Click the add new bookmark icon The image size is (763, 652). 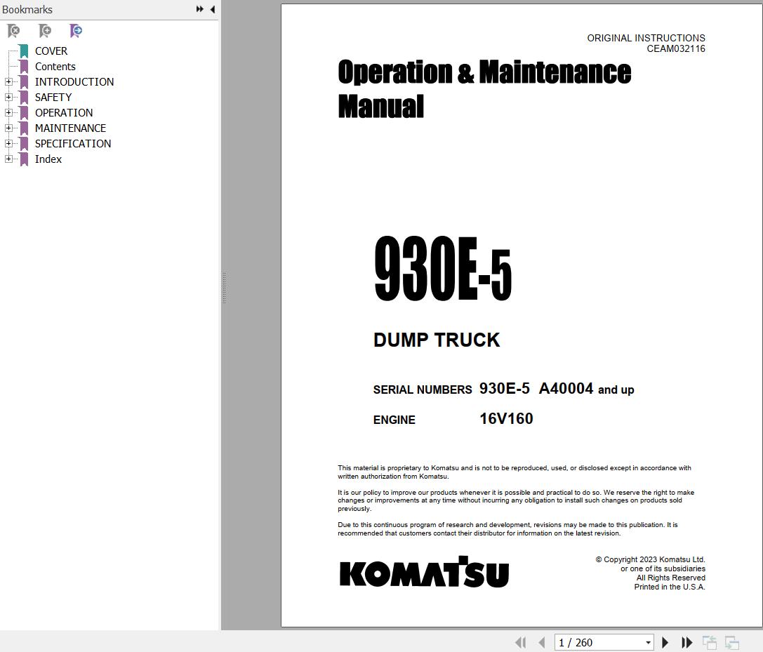[45, 31]
